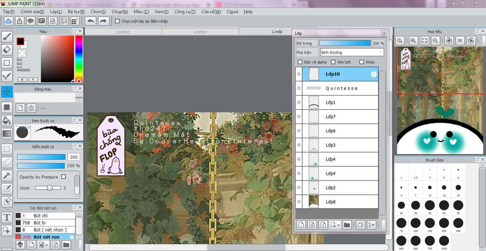Zoom out on the Navigator panel

(x=435, y=41)
